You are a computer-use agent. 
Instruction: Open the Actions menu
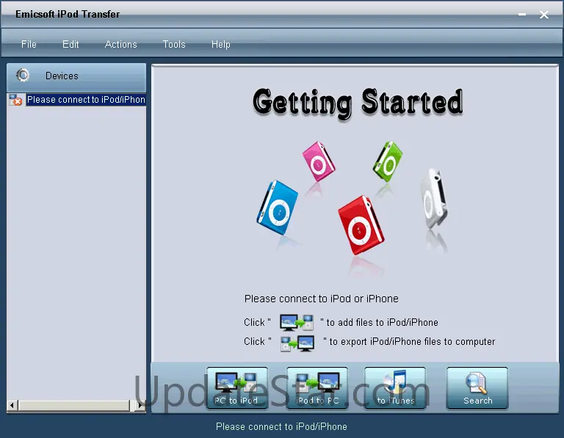pyautogui.click(x=121, y=44)
